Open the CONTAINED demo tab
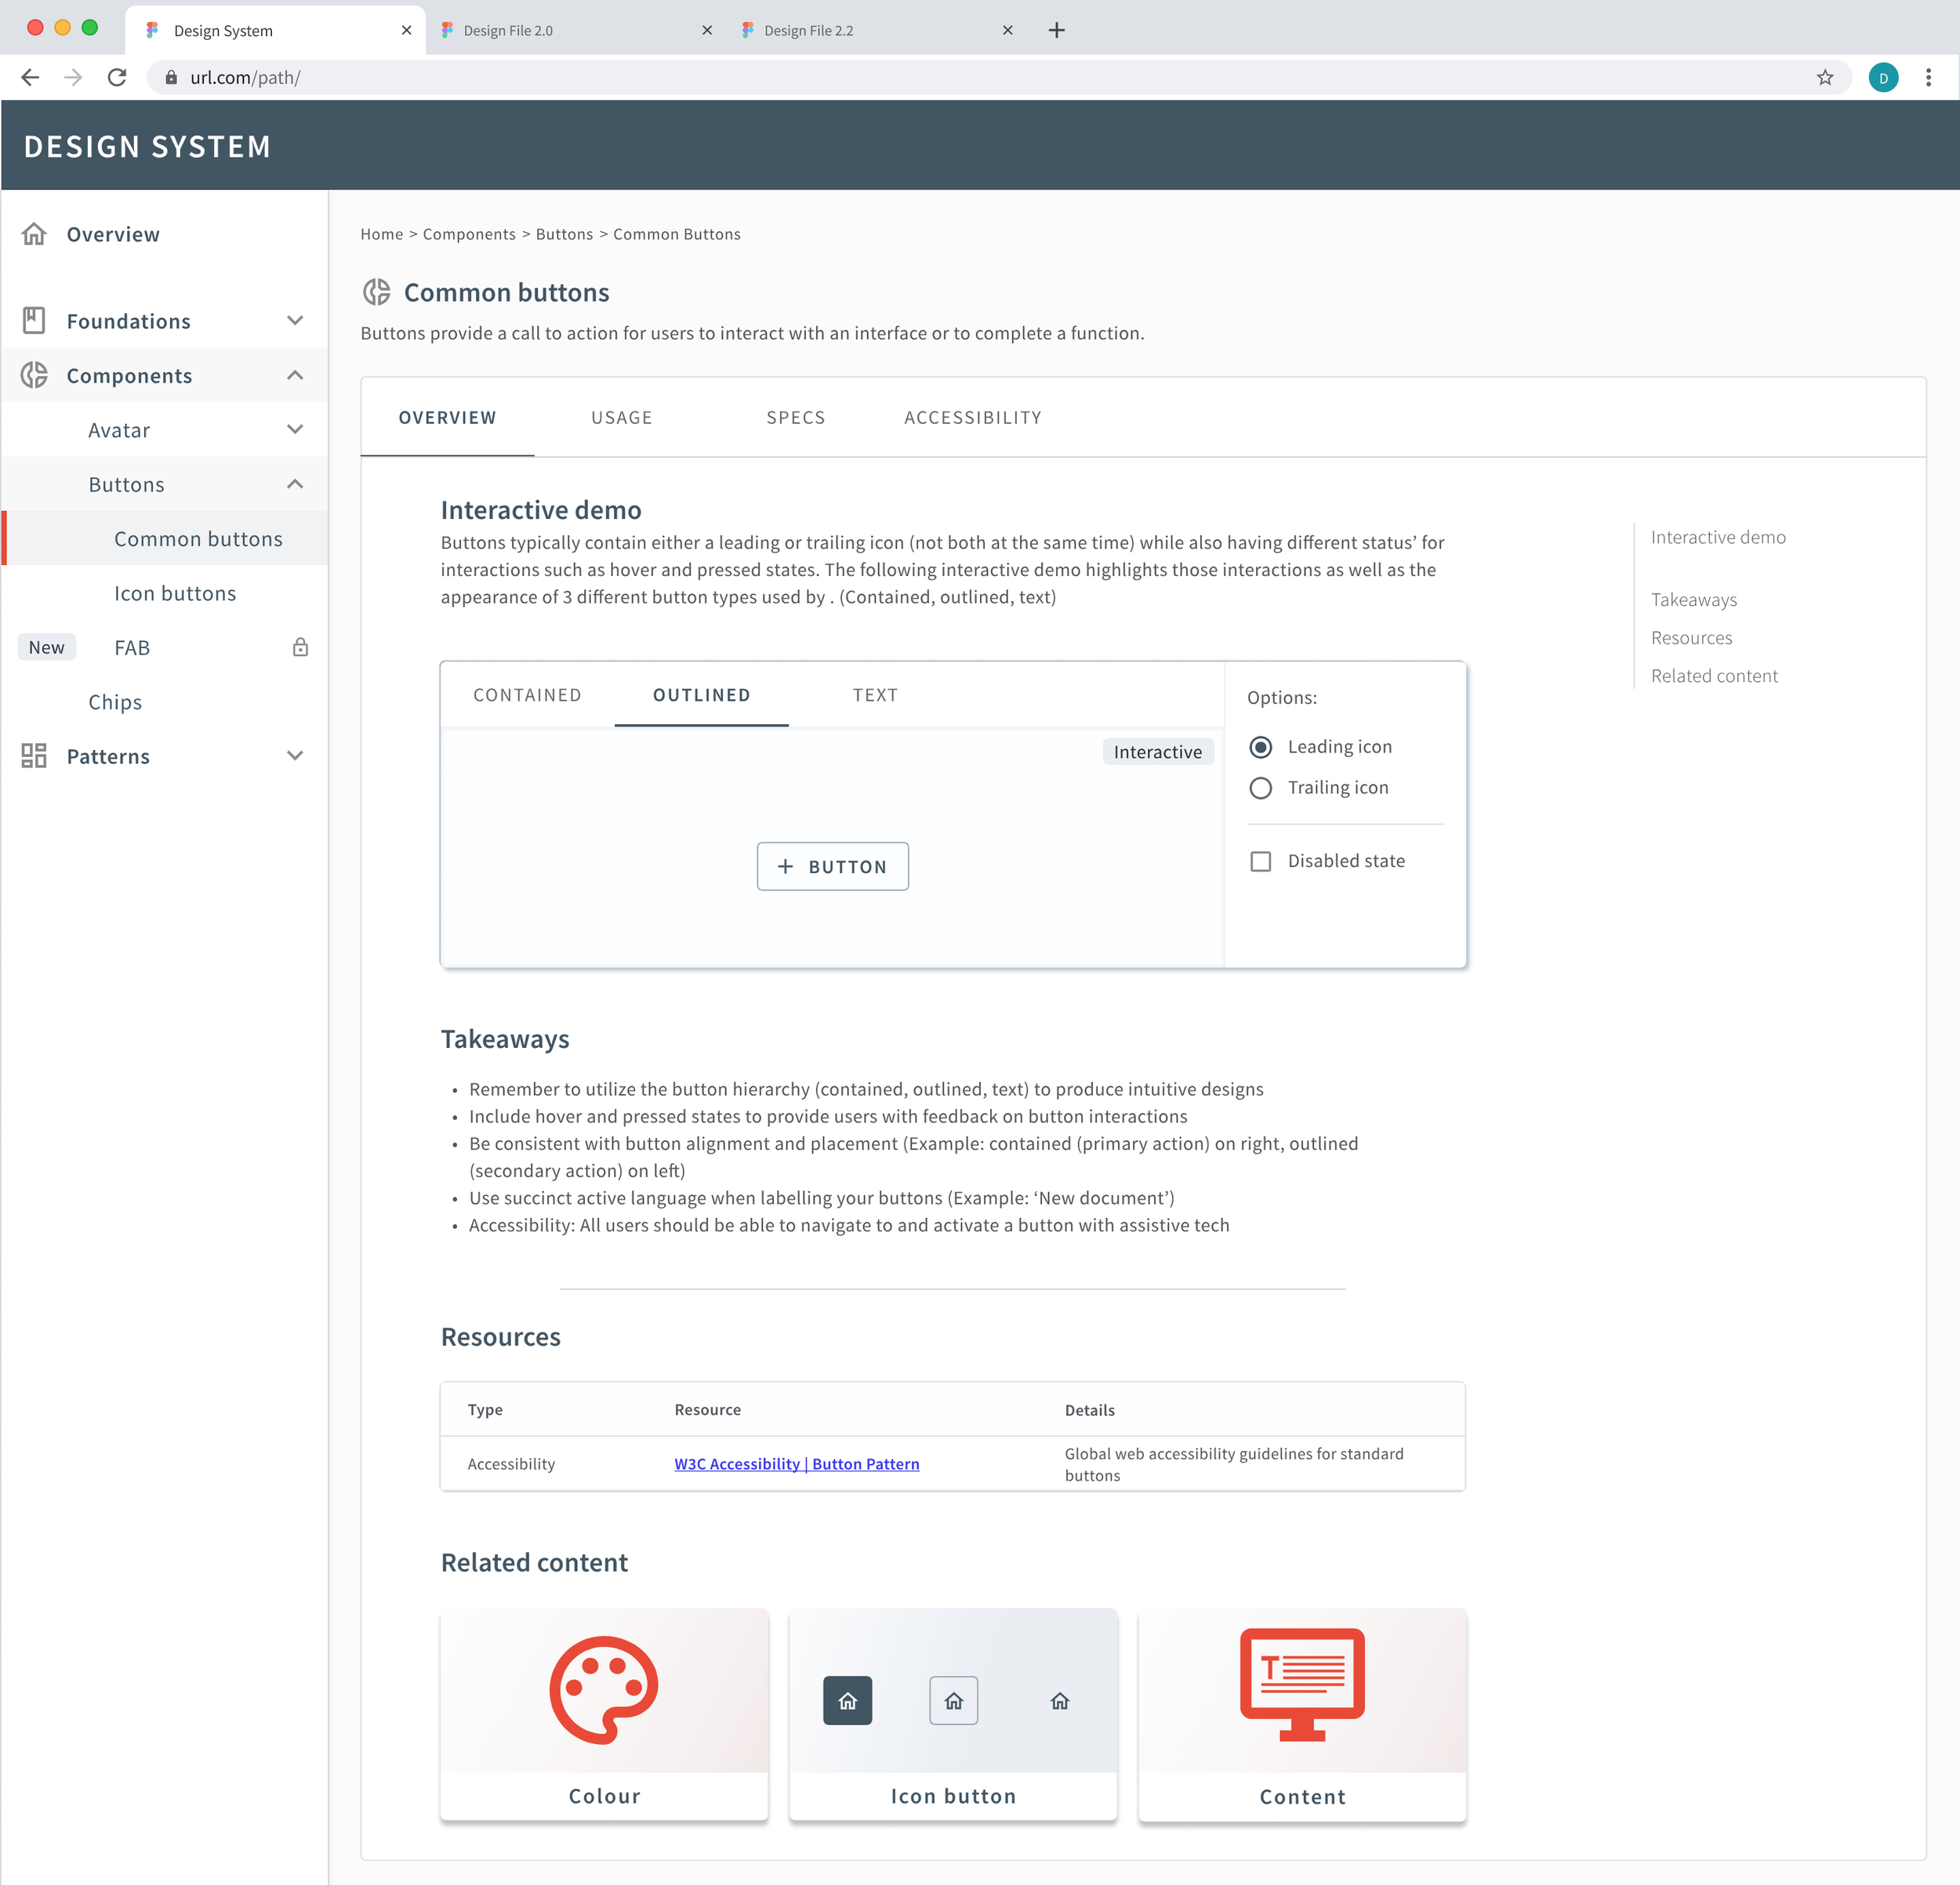This screenshot has height=1885, width=1960. [527, 694]
